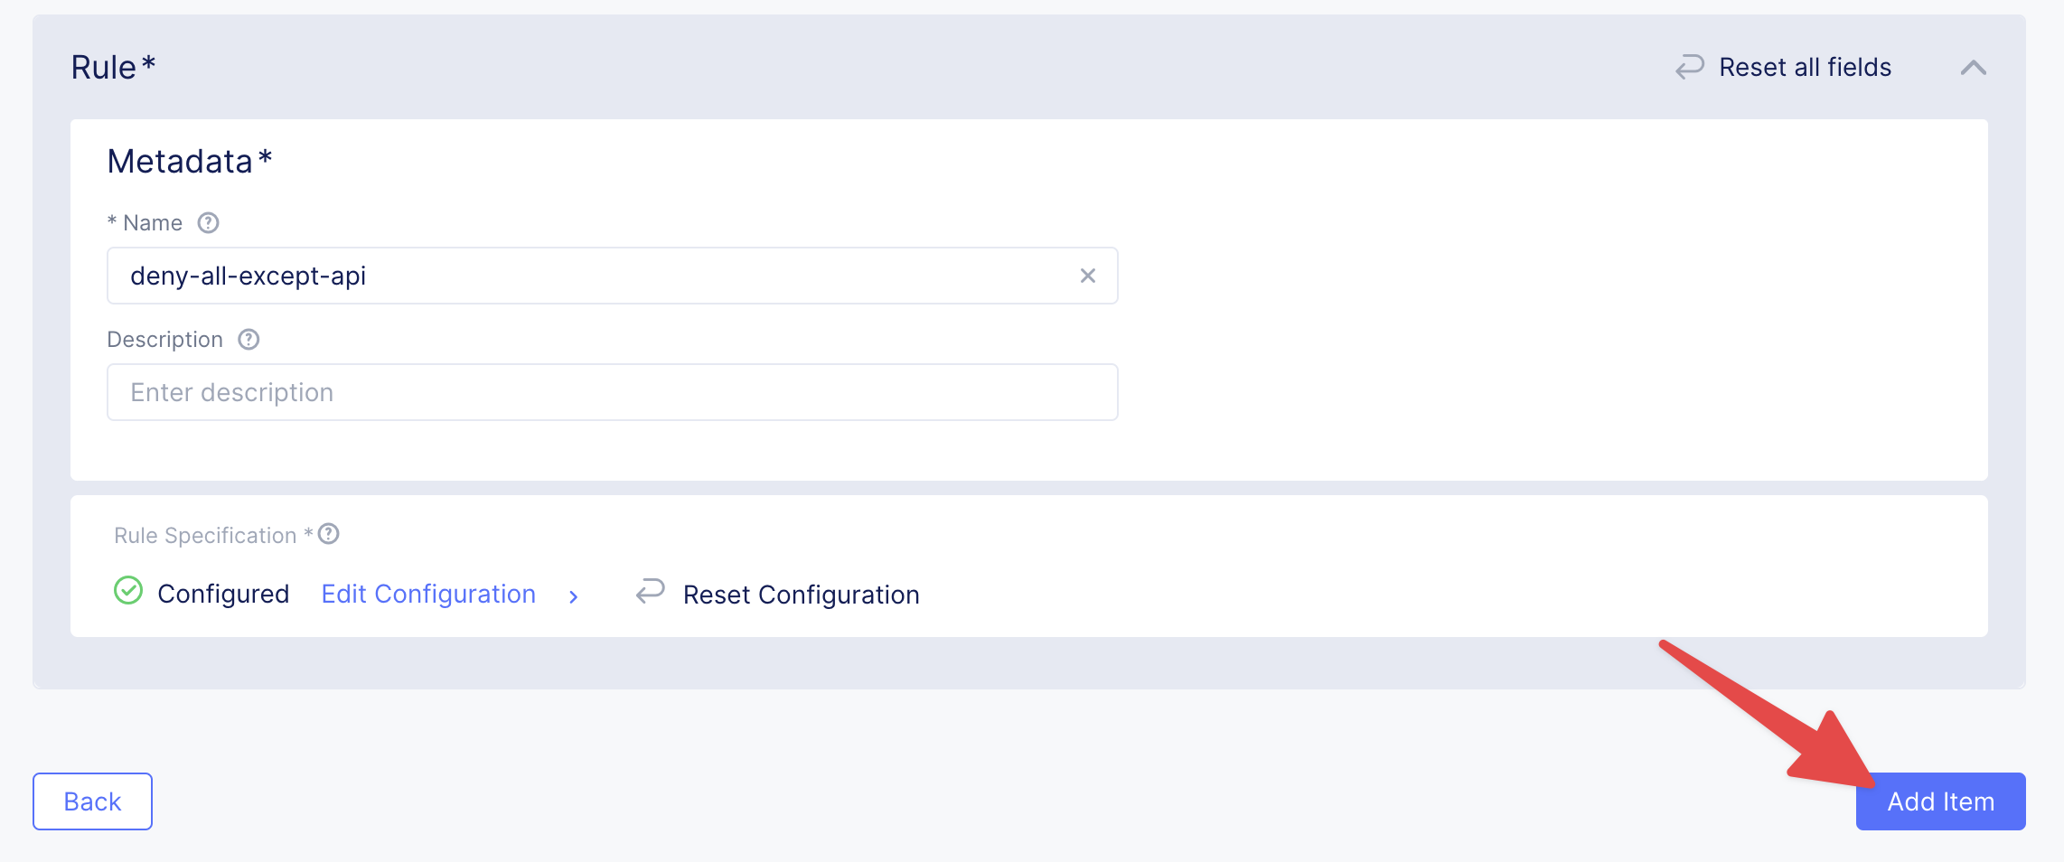The image size is (2064, 862).
Task: Click the green Configured checkmark icon
Action: tap(128, 591)
